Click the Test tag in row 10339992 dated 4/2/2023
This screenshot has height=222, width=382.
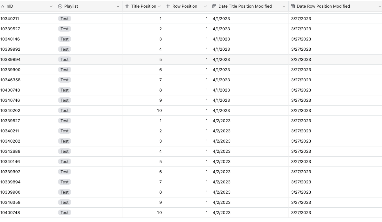click(65, 172)
